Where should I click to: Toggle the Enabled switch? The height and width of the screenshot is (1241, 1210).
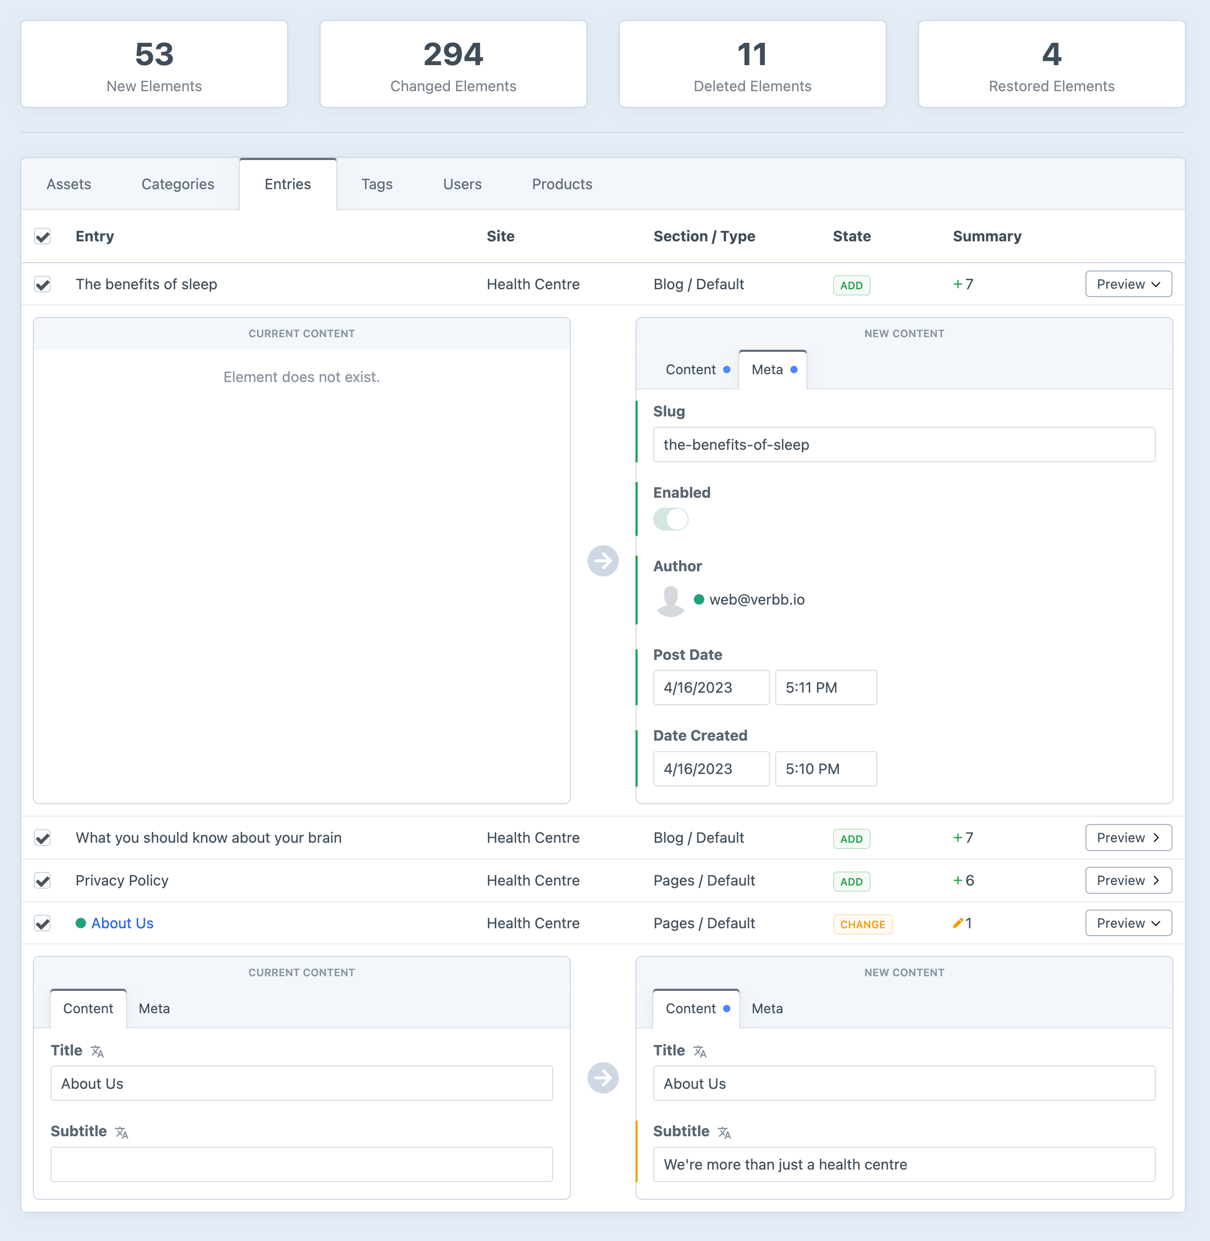(670, 519)
